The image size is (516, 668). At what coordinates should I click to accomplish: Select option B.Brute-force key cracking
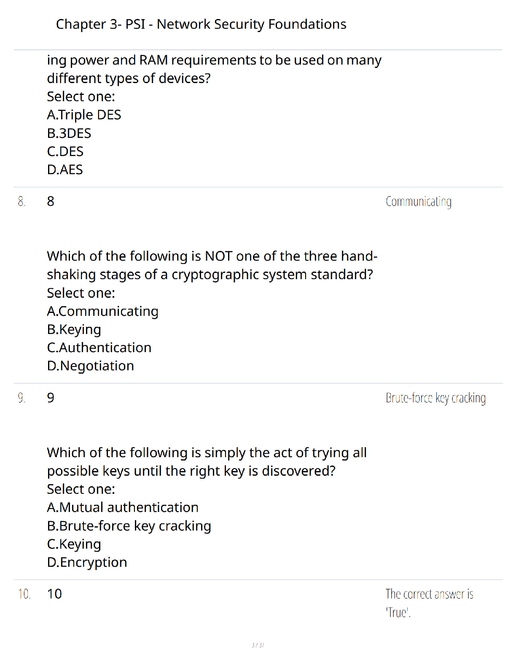[x=129, y=526]
